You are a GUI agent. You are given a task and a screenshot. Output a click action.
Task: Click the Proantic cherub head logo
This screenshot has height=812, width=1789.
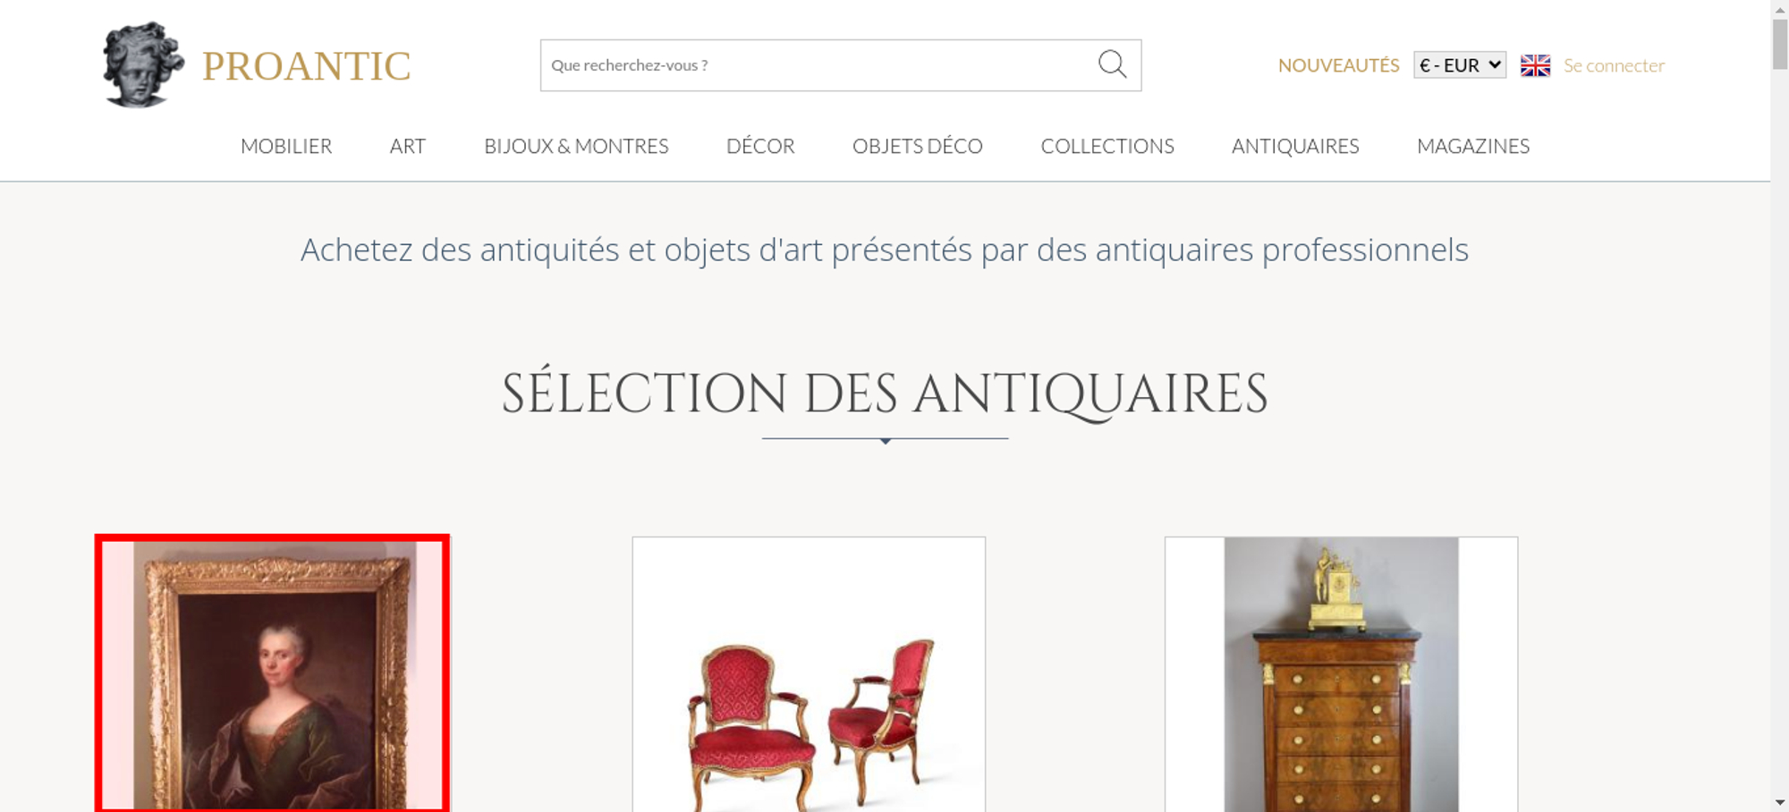pyautogui.click(x=143, y=64)
